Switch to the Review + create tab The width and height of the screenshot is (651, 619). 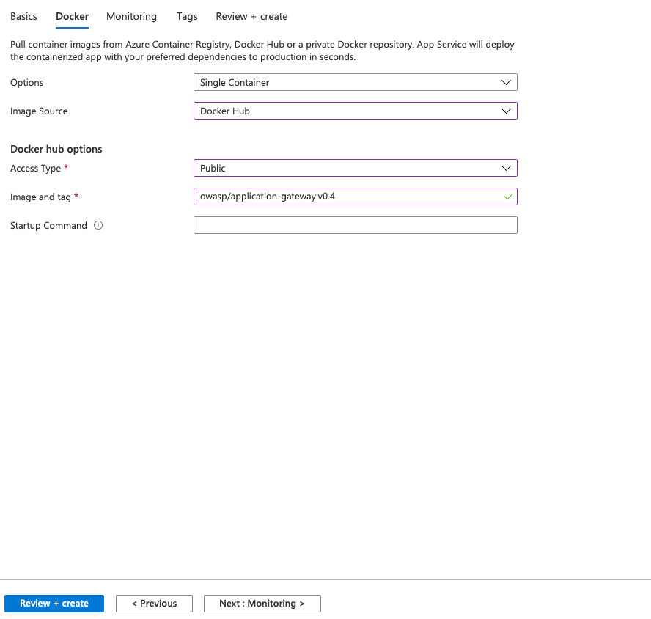click(251, 16)
